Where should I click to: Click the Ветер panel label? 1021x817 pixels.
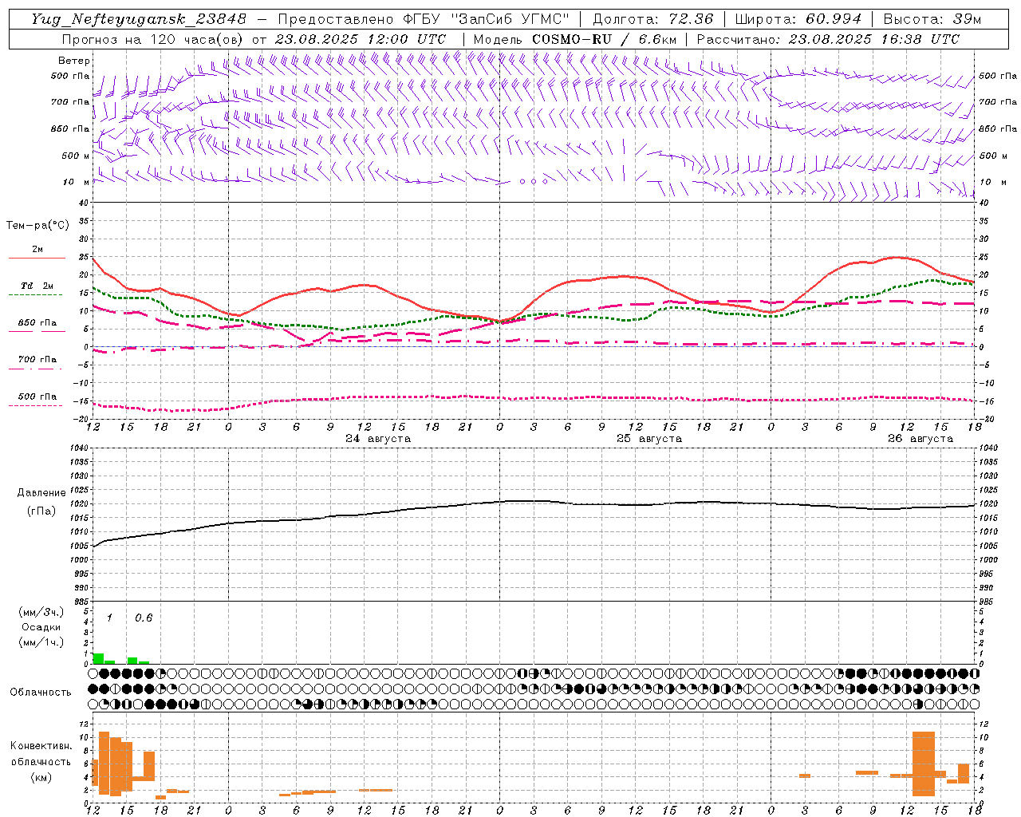click(73, 61)
